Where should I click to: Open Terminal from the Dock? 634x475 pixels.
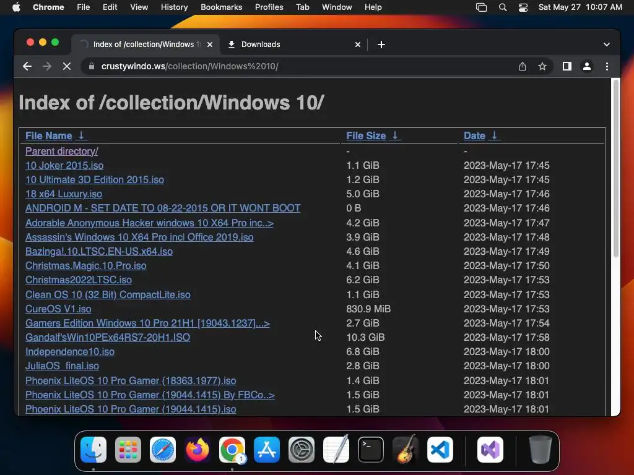[371, 450]
